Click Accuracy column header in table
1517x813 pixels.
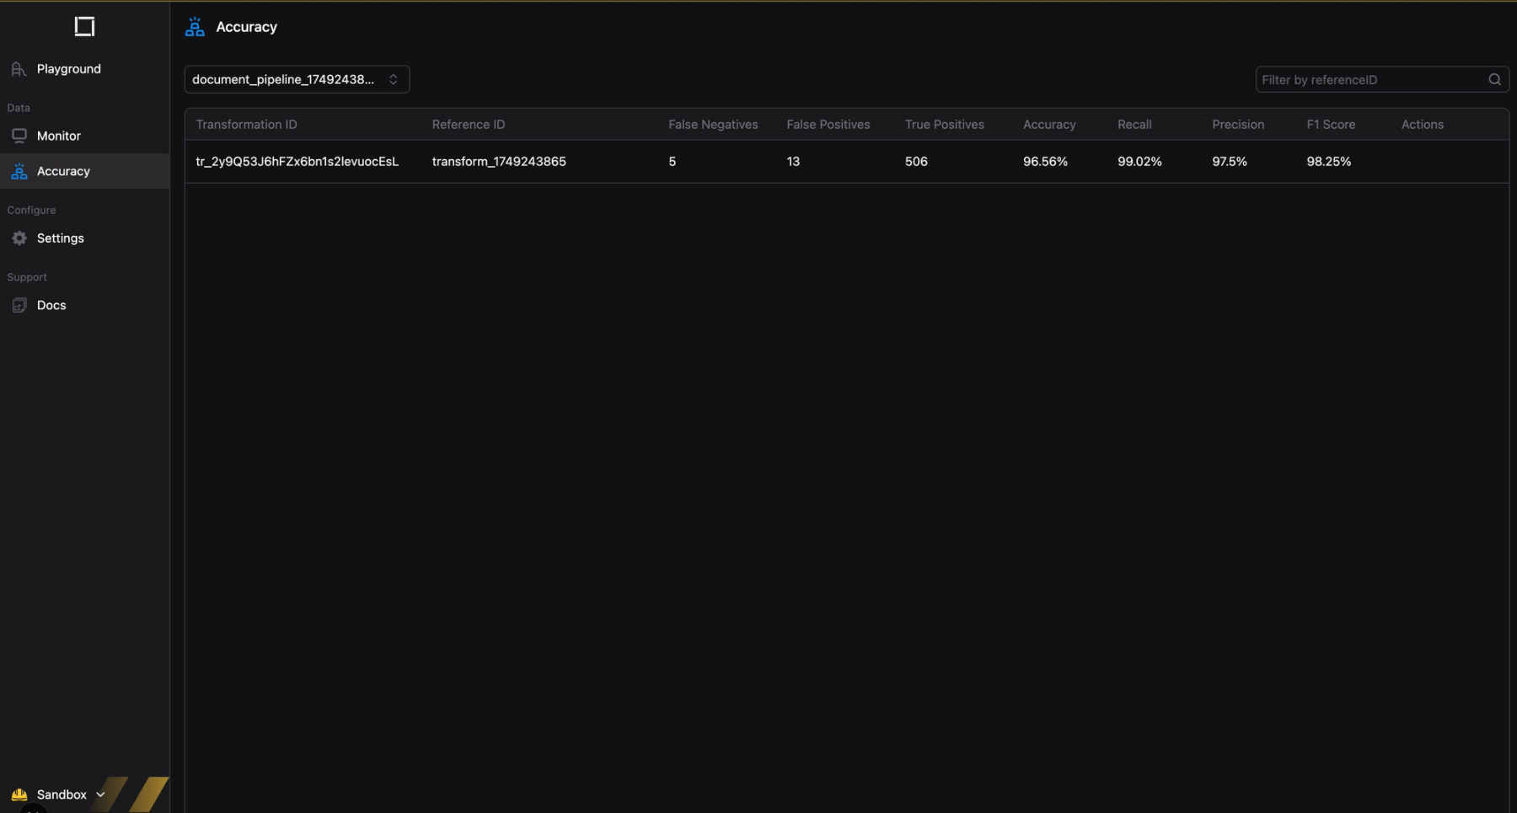[x=1049, y=125]
